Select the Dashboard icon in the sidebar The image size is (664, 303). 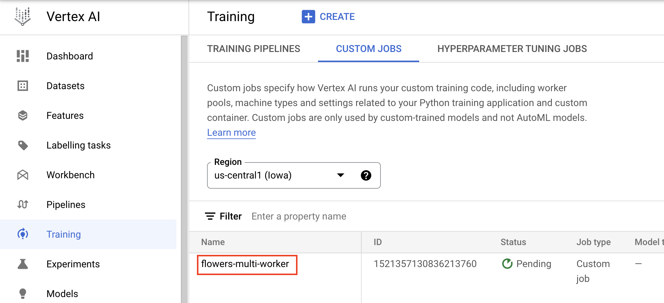tap(23, 56)
